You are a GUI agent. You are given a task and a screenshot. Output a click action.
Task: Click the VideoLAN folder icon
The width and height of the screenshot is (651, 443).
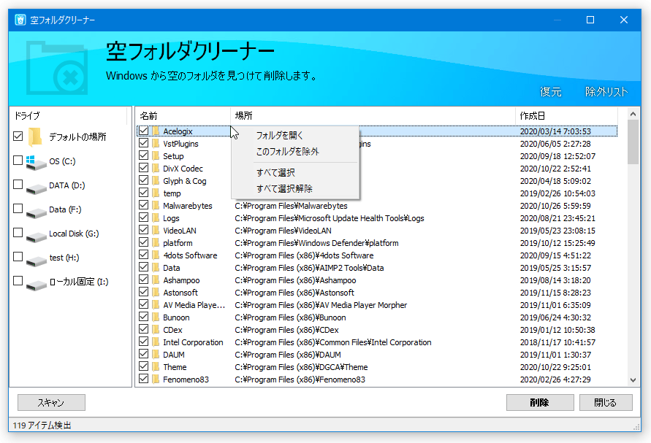pos(156,231)
